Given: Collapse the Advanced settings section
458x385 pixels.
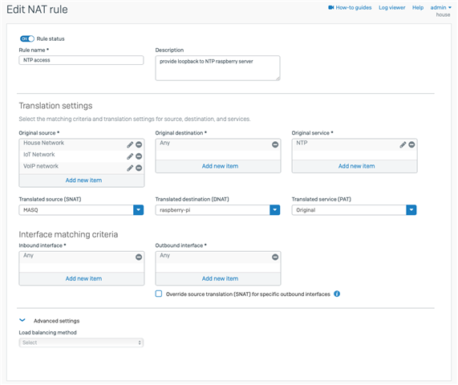Looking at the screenshot, I should pos(22,320).
